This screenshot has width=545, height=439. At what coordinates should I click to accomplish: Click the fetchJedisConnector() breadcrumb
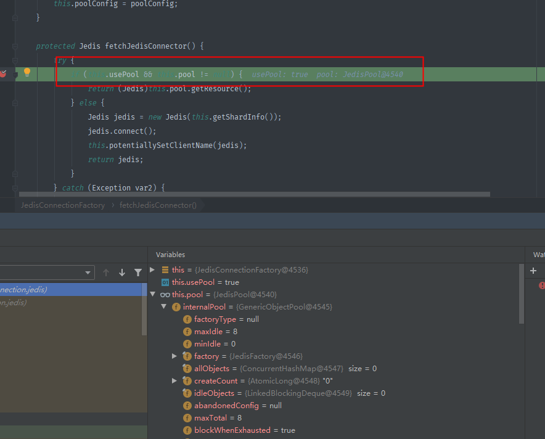coord(158,205)
